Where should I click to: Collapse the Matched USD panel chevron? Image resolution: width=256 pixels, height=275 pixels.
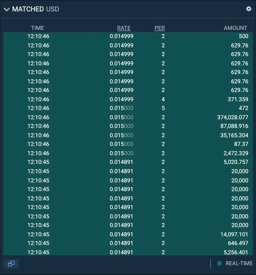point(7,9)
